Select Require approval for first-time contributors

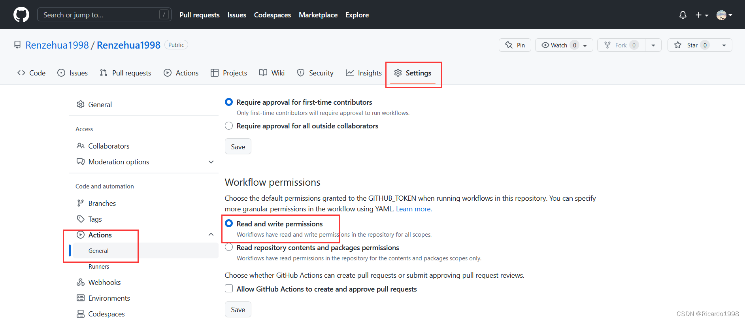tap(229, 102)
